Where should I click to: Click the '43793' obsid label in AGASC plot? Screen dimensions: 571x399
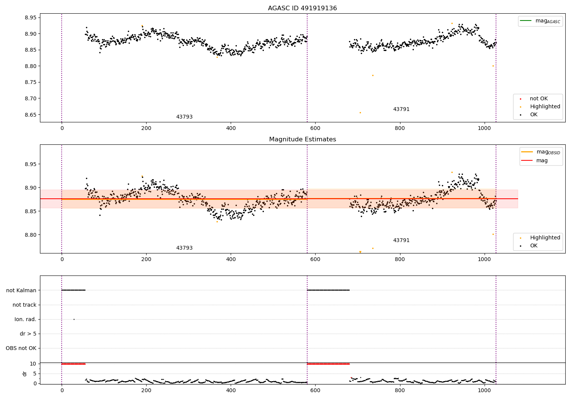click(184, 117)
